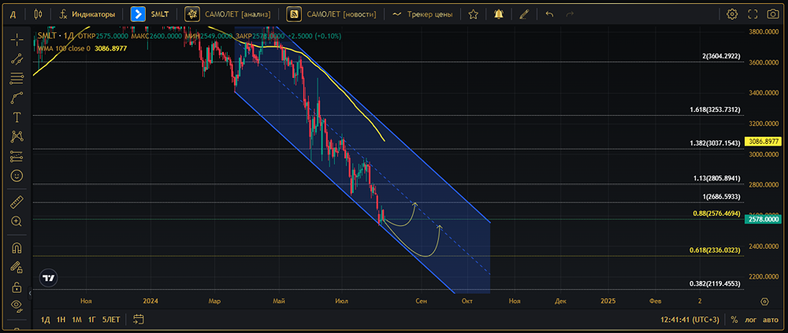Select the crosshair cursor tool
Image resolution: width=788 pixels, height=333 pixels.
pos(17,39)
